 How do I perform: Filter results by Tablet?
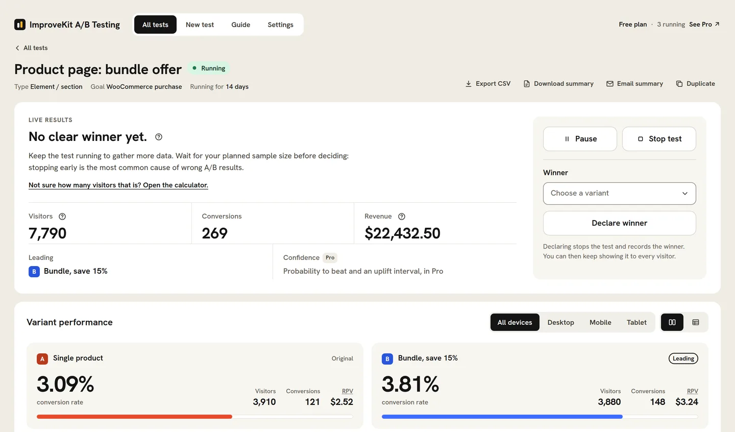[x=636, y=322]
